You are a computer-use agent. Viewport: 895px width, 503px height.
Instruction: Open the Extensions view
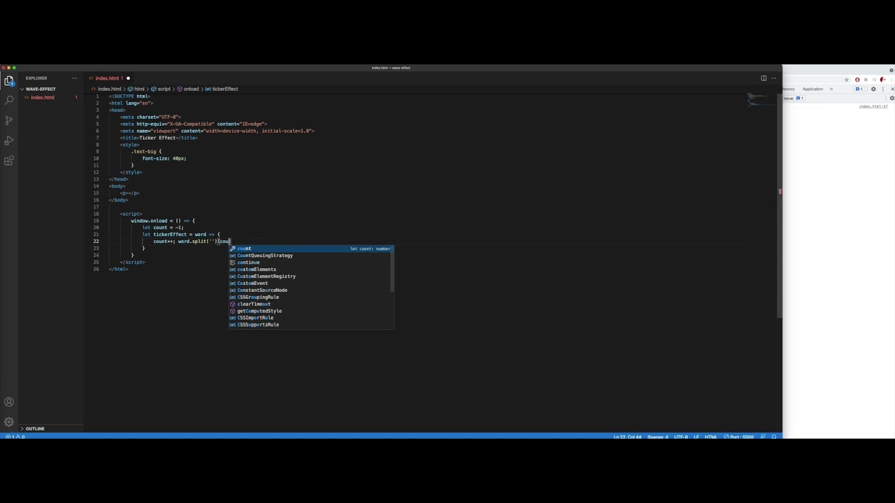point(9,161)
